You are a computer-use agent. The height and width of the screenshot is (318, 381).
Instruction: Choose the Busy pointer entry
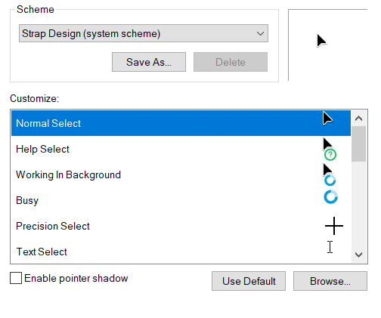pos(181,200)
